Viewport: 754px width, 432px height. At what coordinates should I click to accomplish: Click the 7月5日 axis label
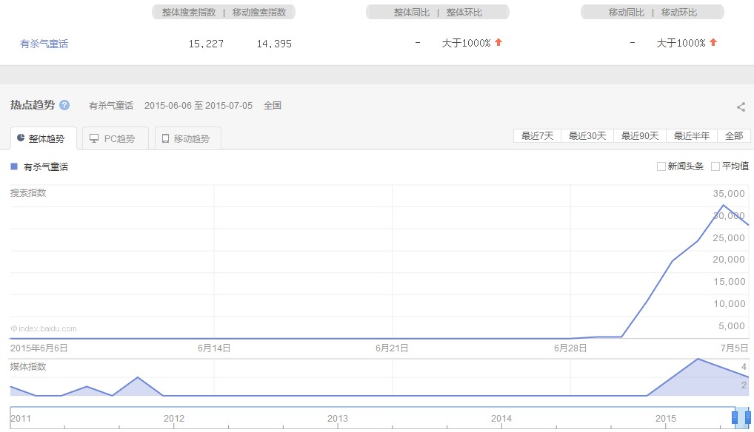(734, 348)
